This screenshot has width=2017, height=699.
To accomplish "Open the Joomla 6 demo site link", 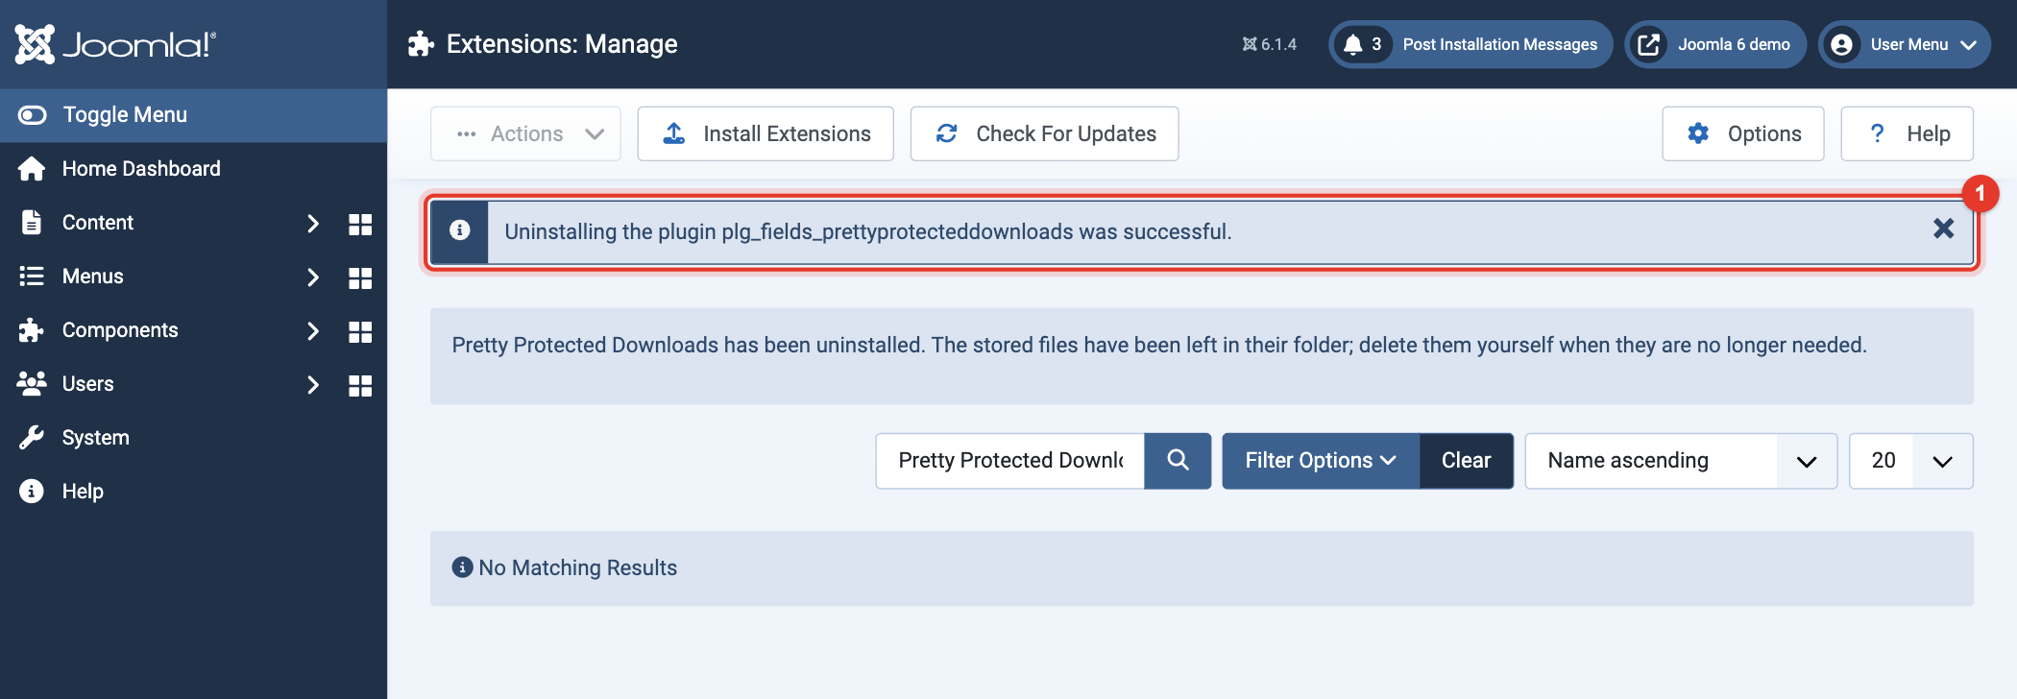I will coord(1715,44).
